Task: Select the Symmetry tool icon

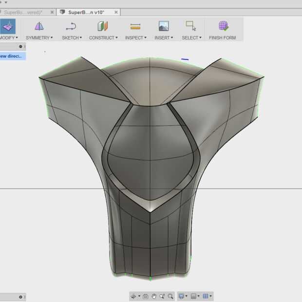Action: [x=39, y=26]
